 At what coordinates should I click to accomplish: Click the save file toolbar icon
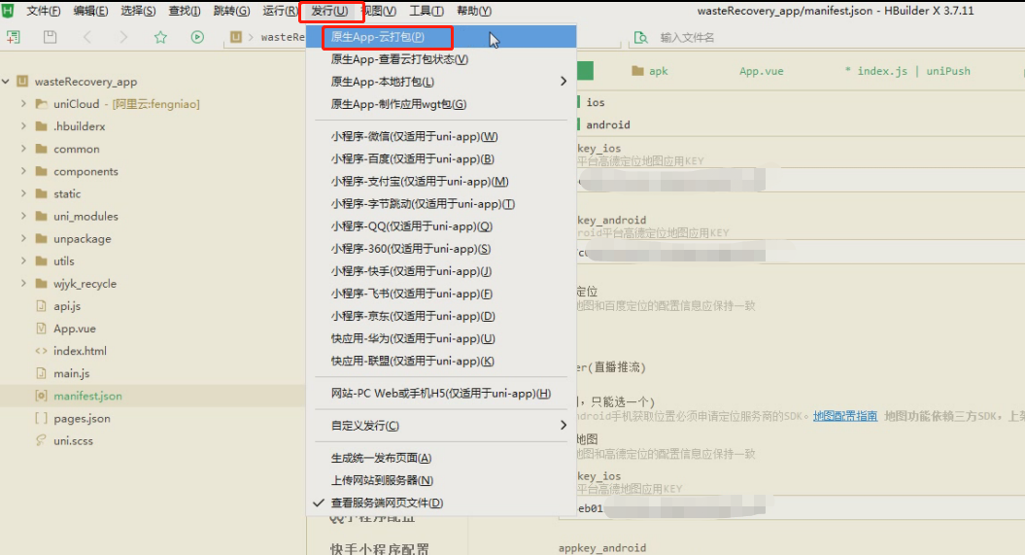(x=50, y=37)
